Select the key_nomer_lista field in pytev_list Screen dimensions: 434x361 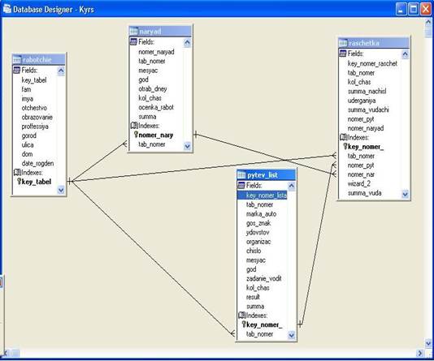tap(262, 196)
